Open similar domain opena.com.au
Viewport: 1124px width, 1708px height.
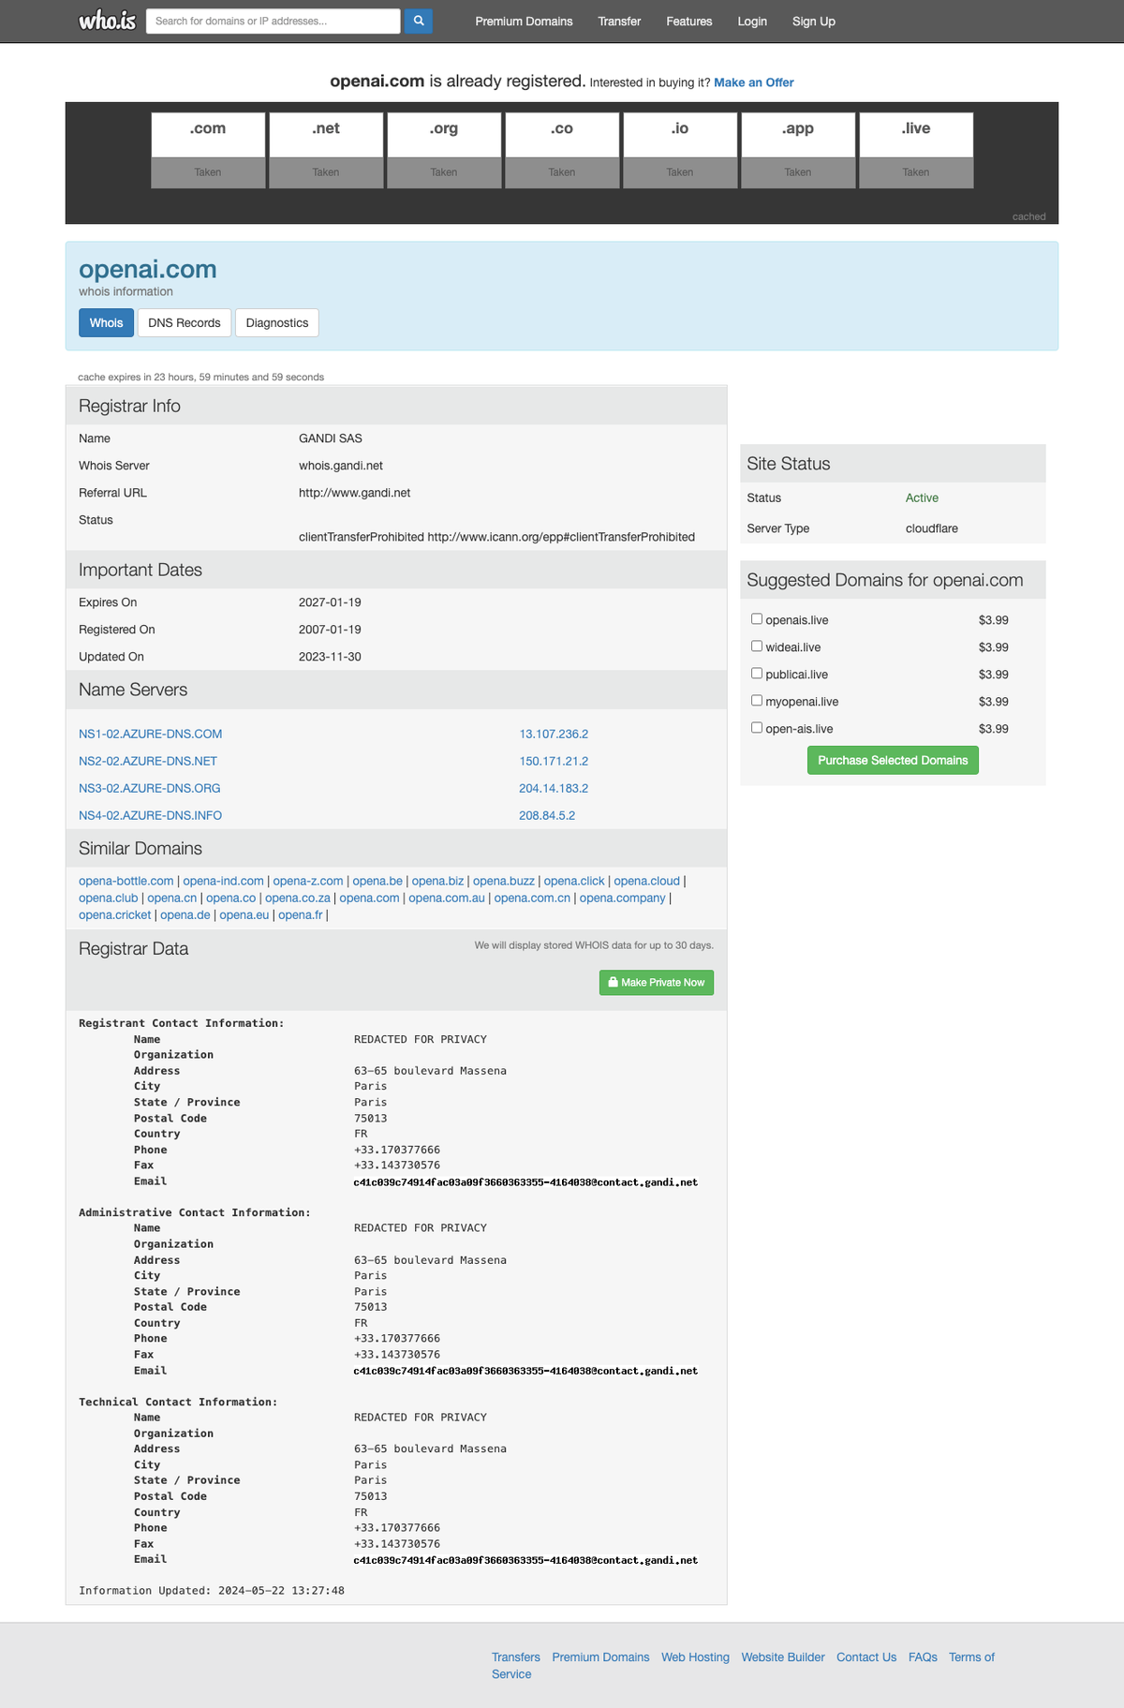point(447,898)
